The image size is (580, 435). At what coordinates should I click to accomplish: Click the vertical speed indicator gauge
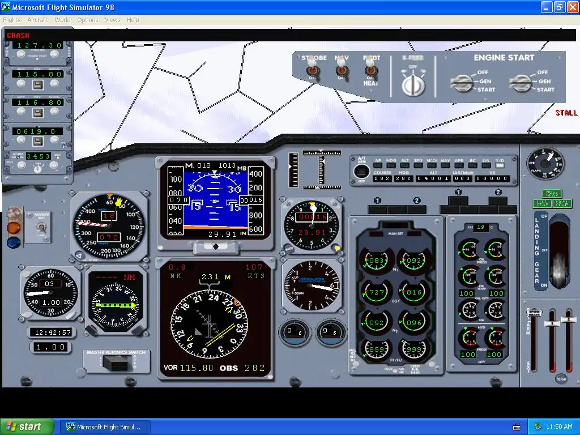pyautogui.click(x=312, y=285)
